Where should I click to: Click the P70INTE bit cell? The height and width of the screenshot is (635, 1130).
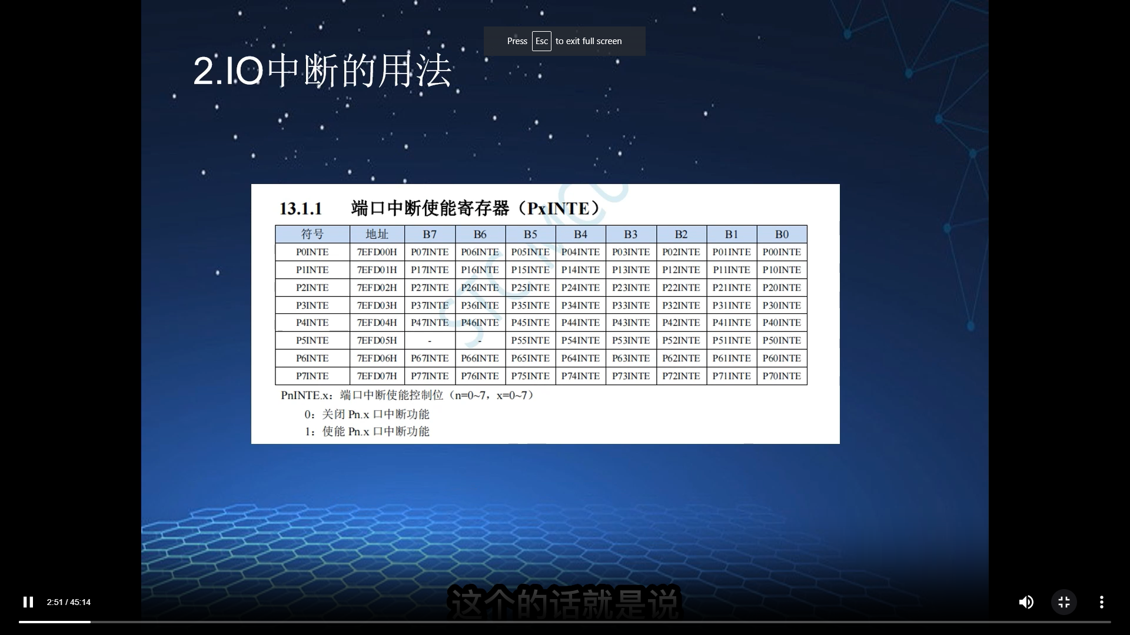[x=782, y=376]
